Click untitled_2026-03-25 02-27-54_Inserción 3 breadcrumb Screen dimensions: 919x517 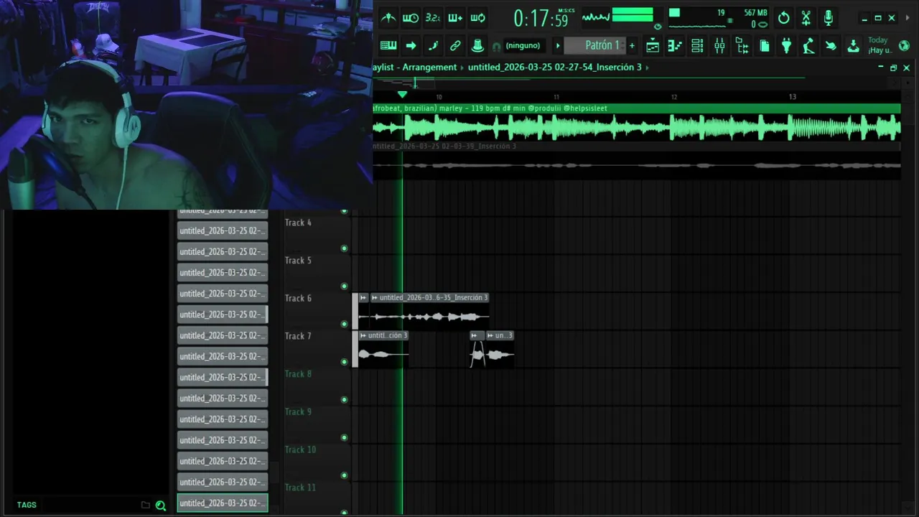[555, 67]
